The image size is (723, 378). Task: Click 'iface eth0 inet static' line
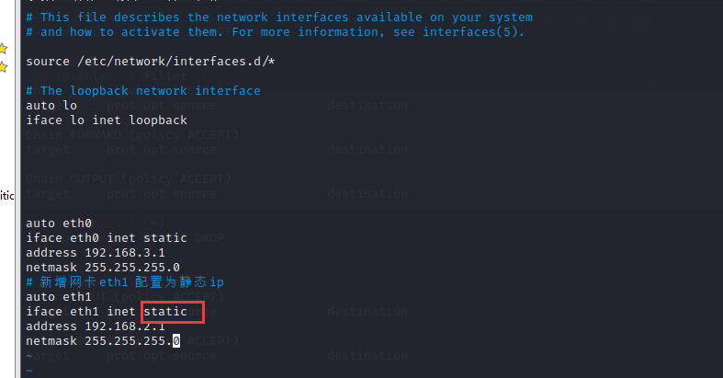[x=107, y=238]
